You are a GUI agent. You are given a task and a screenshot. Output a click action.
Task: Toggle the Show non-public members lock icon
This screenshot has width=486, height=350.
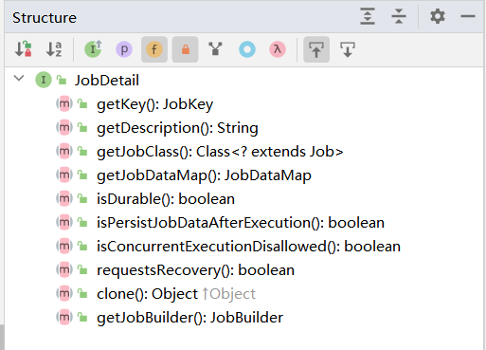point(186,49)
